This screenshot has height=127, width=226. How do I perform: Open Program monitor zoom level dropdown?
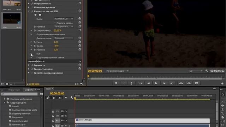117,71
